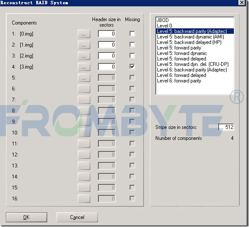Select Level 5: backward delayed (HP)

coord(195,42)
